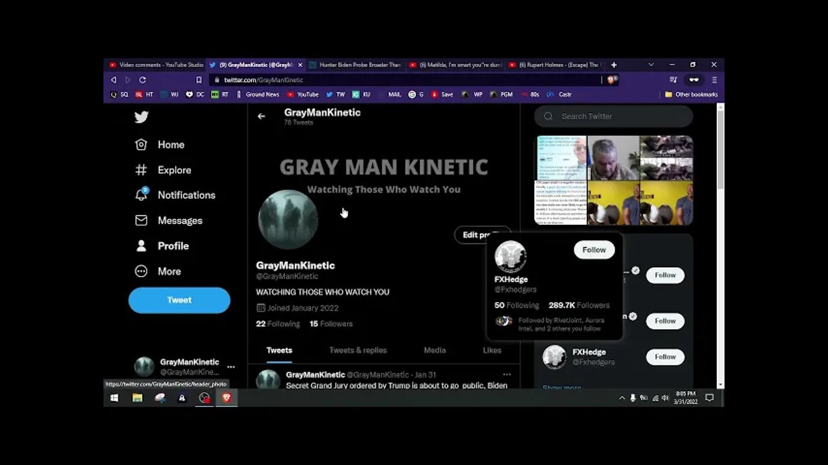This screenshot has height=465, width=828.
Task: Follow FXHedge in Who to follow list
Action: [665, 356]
